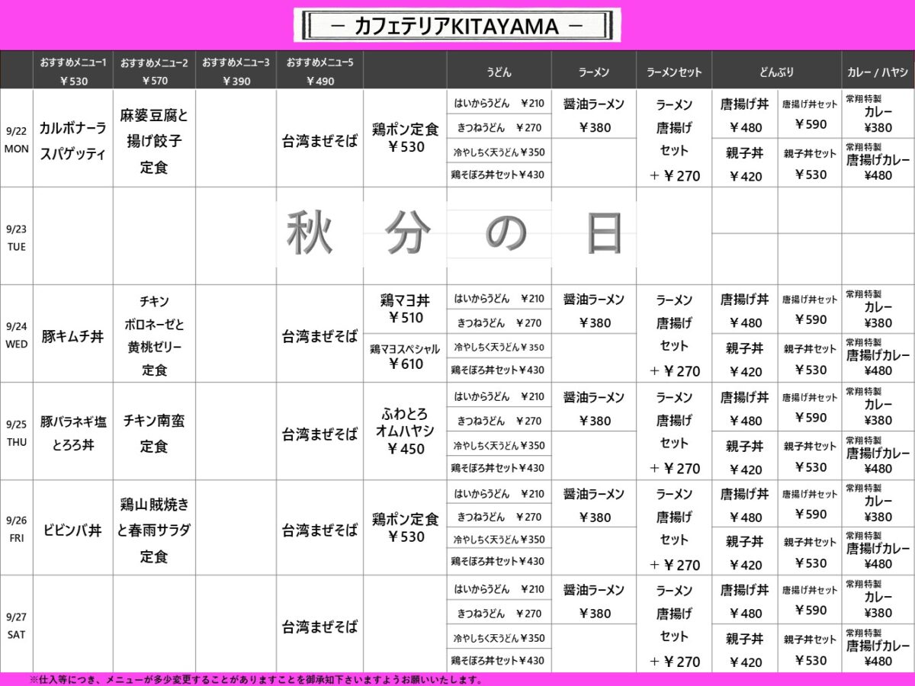The width and height of the screenshot is (915, 686).
Task: Select the 鶏マヨスペシャル ¥610 item
Action: point(405,357)
